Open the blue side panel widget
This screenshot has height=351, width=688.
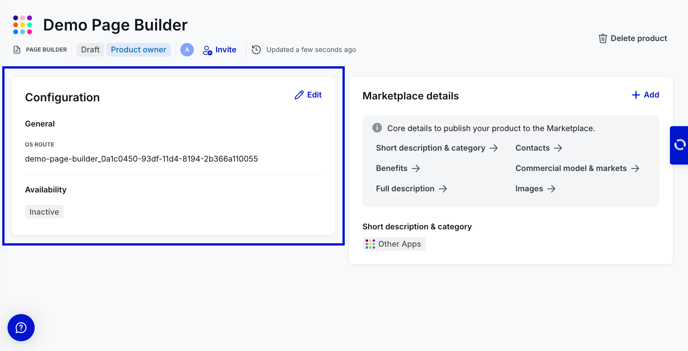679,145
